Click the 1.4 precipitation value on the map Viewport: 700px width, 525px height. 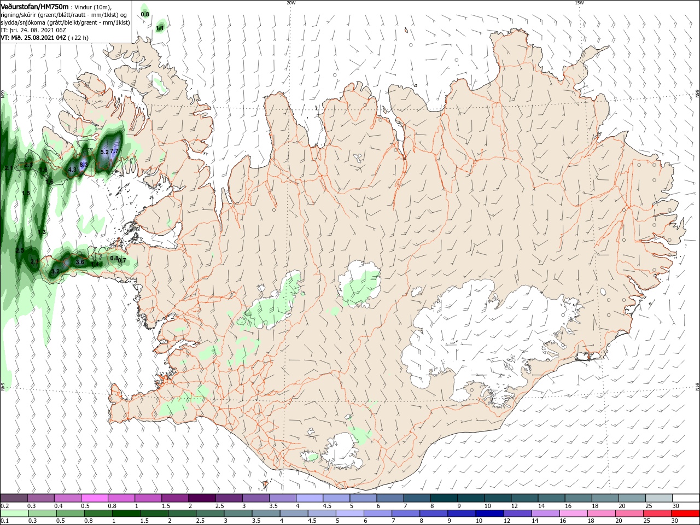click(95, 264)
